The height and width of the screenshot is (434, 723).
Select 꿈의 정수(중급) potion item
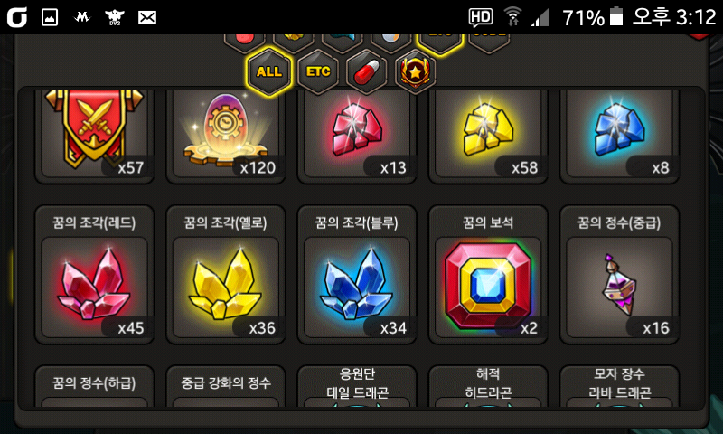[619, 275]
